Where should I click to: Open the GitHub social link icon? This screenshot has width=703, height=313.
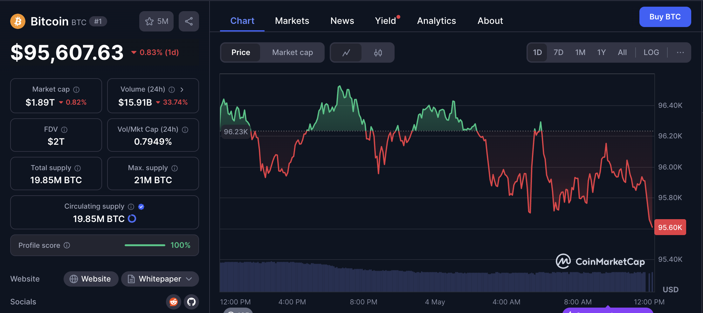[x=191, y=302]
